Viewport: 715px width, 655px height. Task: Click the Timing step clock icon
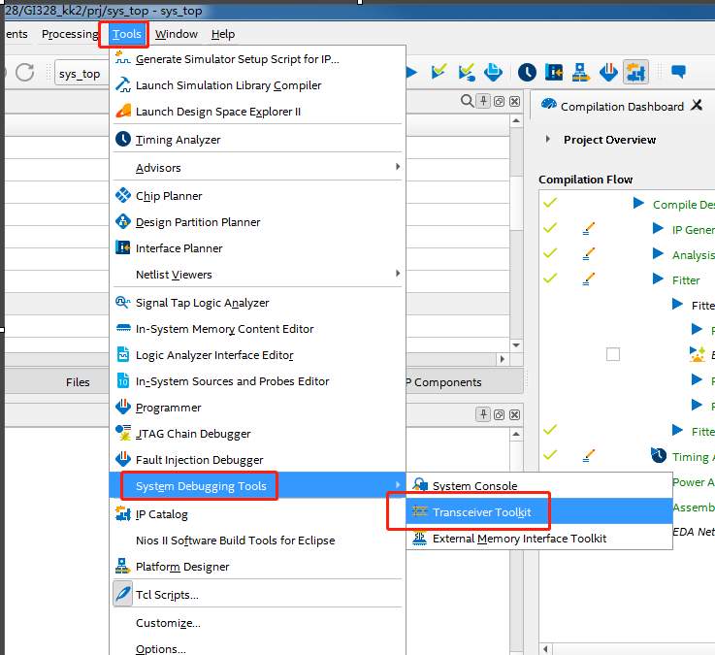point(659,455)
